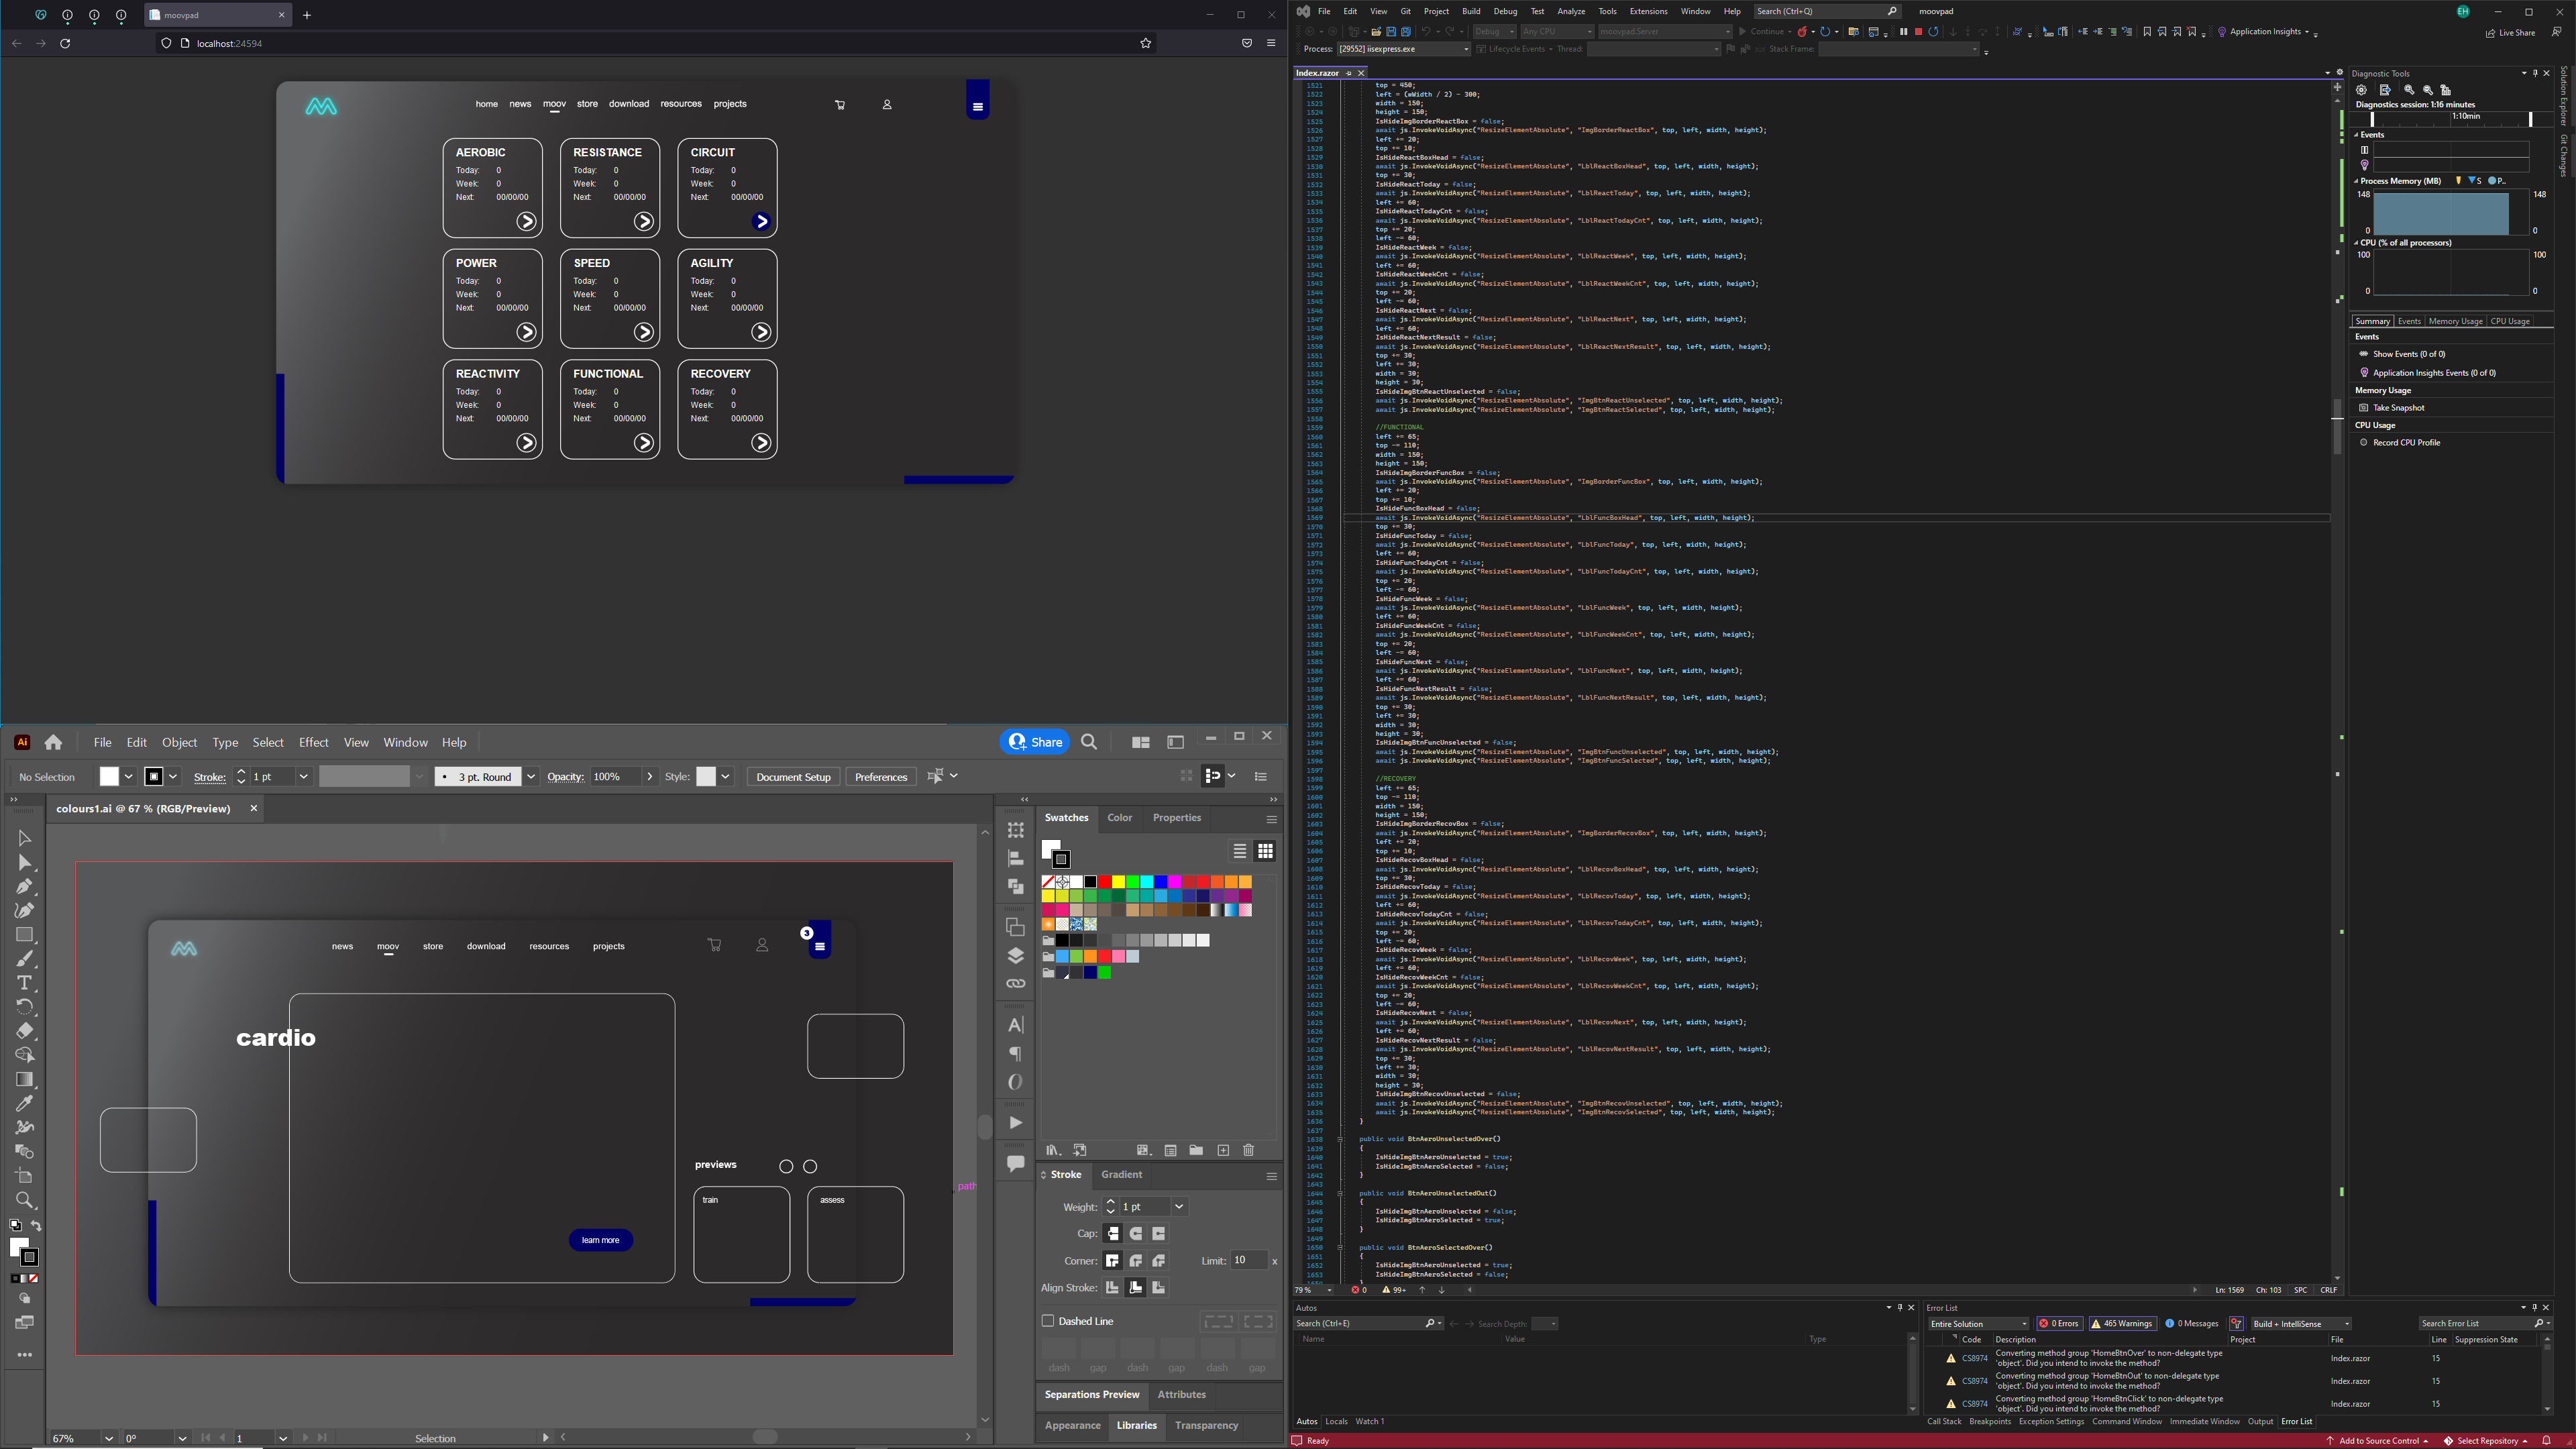The width and height of the screenshot is (2576, 1449).
Task: Click the Illustrator Home icon
Action: point(53,742)
